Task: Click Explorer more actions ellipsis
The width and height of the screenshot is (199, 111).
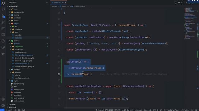Action: [x=47, y=2]
